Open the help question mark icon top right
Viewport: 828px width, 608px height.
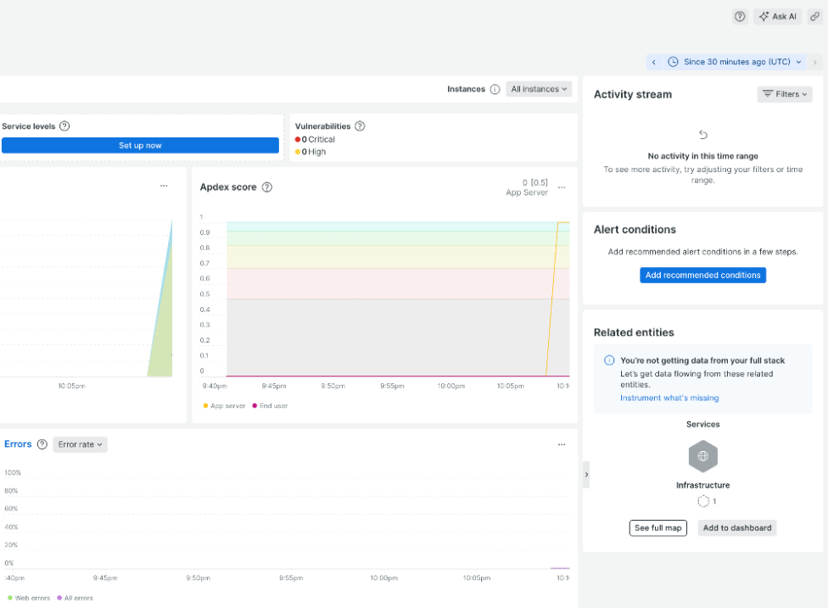pyautogui.click(x=739, y=16)
